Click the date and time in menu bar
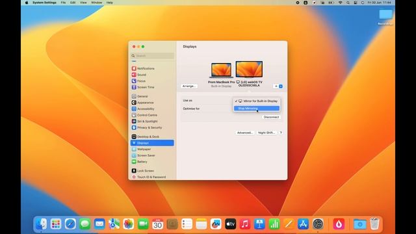The image size is (416, 234). coord(380,3)
